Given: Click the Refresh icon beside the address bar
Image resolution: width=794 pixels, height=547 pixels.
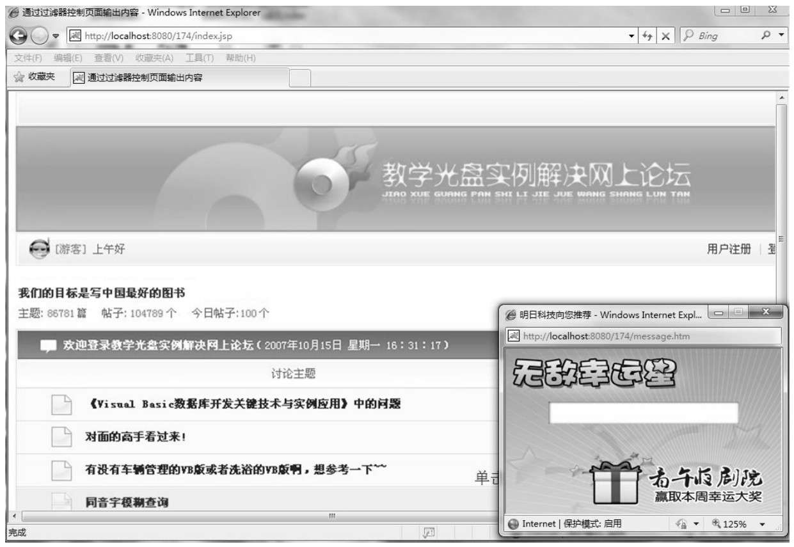Looking at the screenshot, I should pyautogui.click(x=647, y=36).
